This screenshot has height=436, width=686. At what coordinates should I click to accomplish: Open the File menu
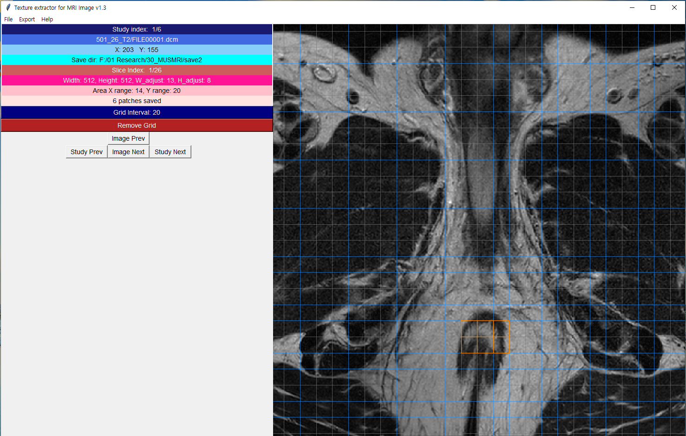coord(8,19)
